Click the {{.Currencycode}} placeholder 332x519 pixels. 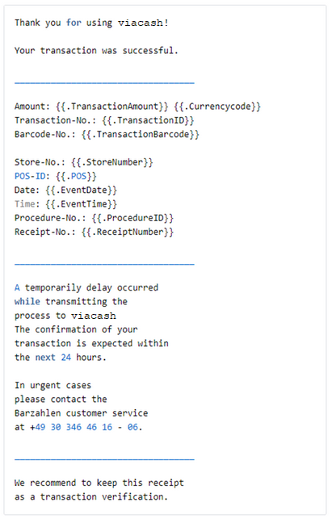coord(217,107)
